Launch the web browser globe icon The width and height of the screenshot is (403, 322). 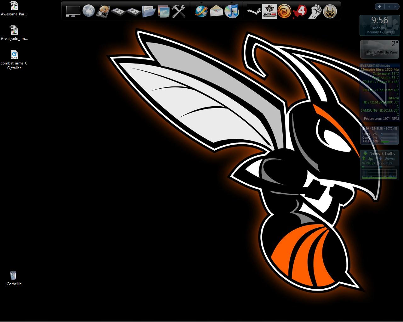[201, 11]
